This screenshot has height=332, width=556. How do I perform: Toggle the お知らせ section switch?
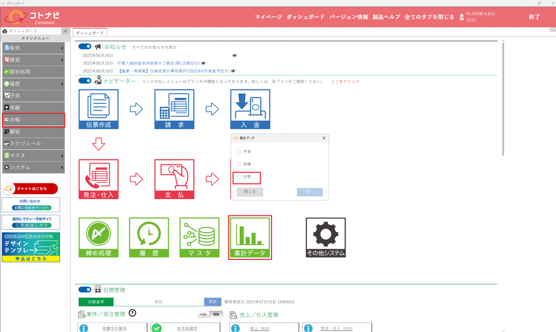pyautogui.click(x=85, y=47)
